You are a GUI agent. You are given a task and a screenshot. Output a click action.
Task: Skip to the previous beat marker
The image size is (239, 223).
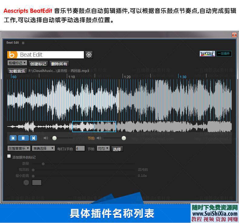pos(13,138)
